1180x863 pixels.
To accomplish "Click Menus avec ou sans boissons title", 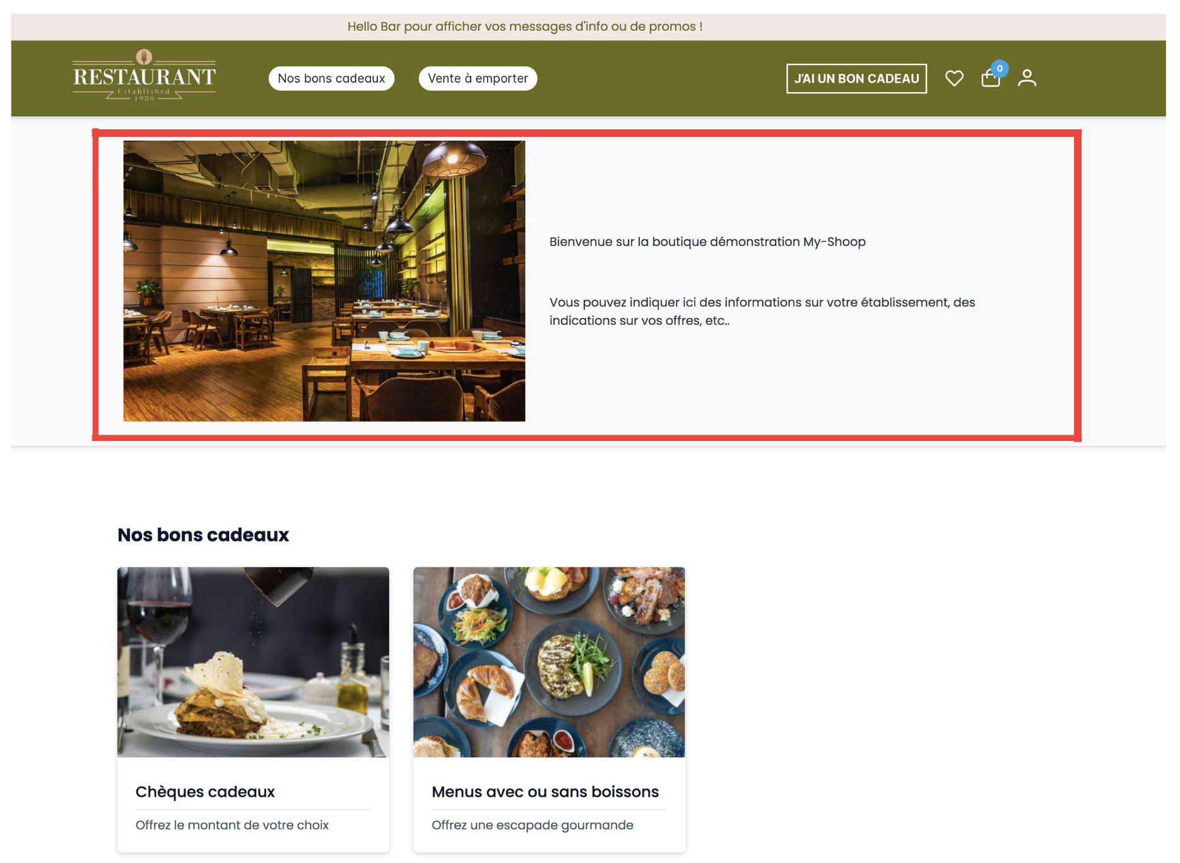I will [545, 791].
